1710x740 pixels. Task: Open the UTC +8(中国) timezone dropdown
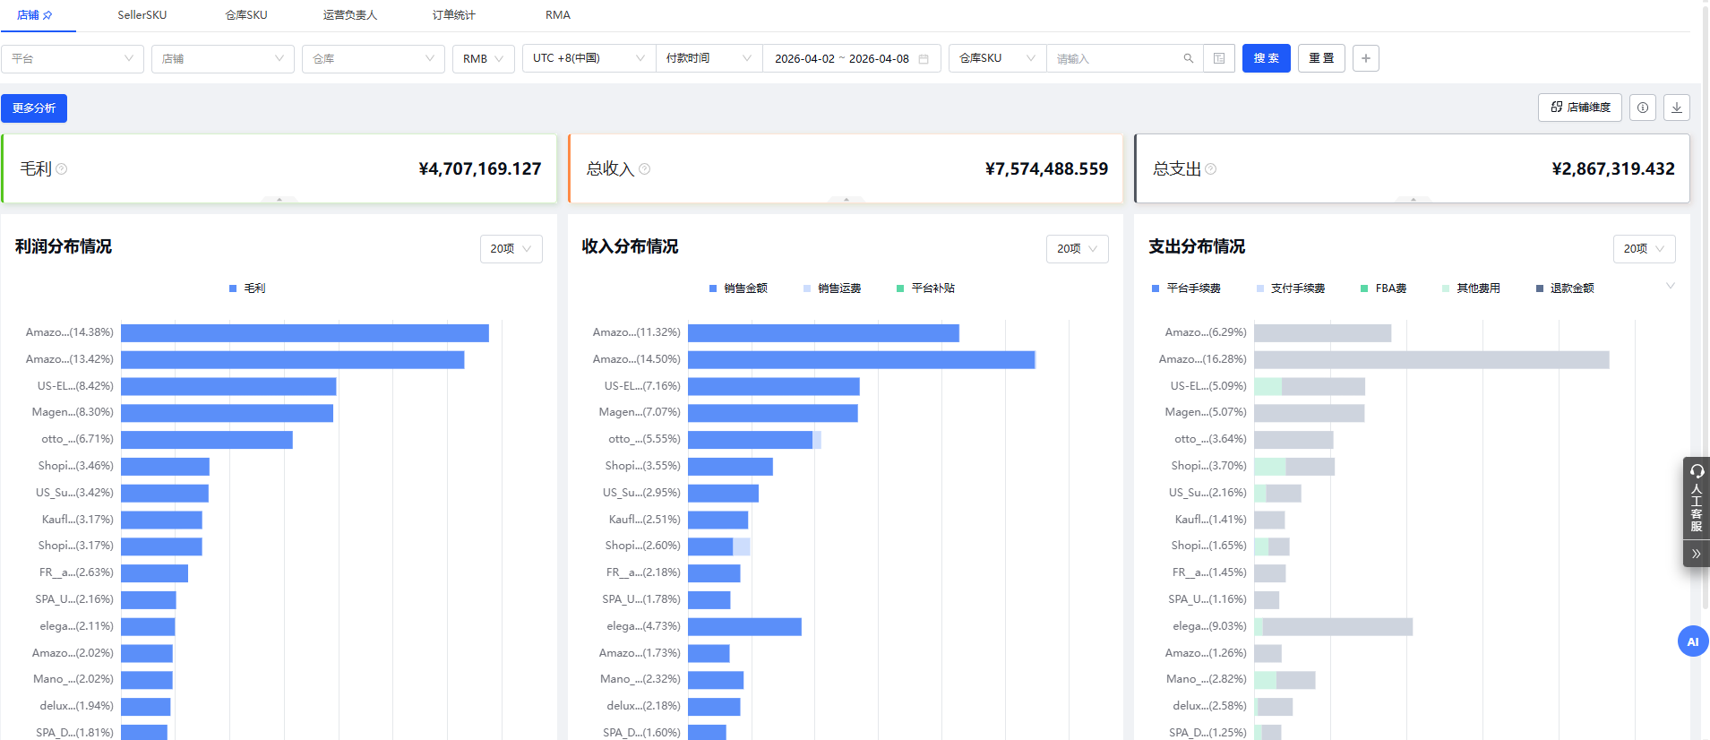pyautogui.click(x=589, y=58)
